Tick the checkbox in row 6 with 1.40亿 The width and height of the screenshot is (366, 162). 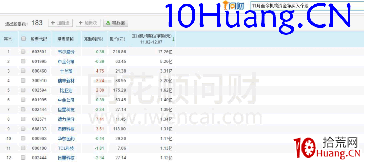click(x=23, y=100)
